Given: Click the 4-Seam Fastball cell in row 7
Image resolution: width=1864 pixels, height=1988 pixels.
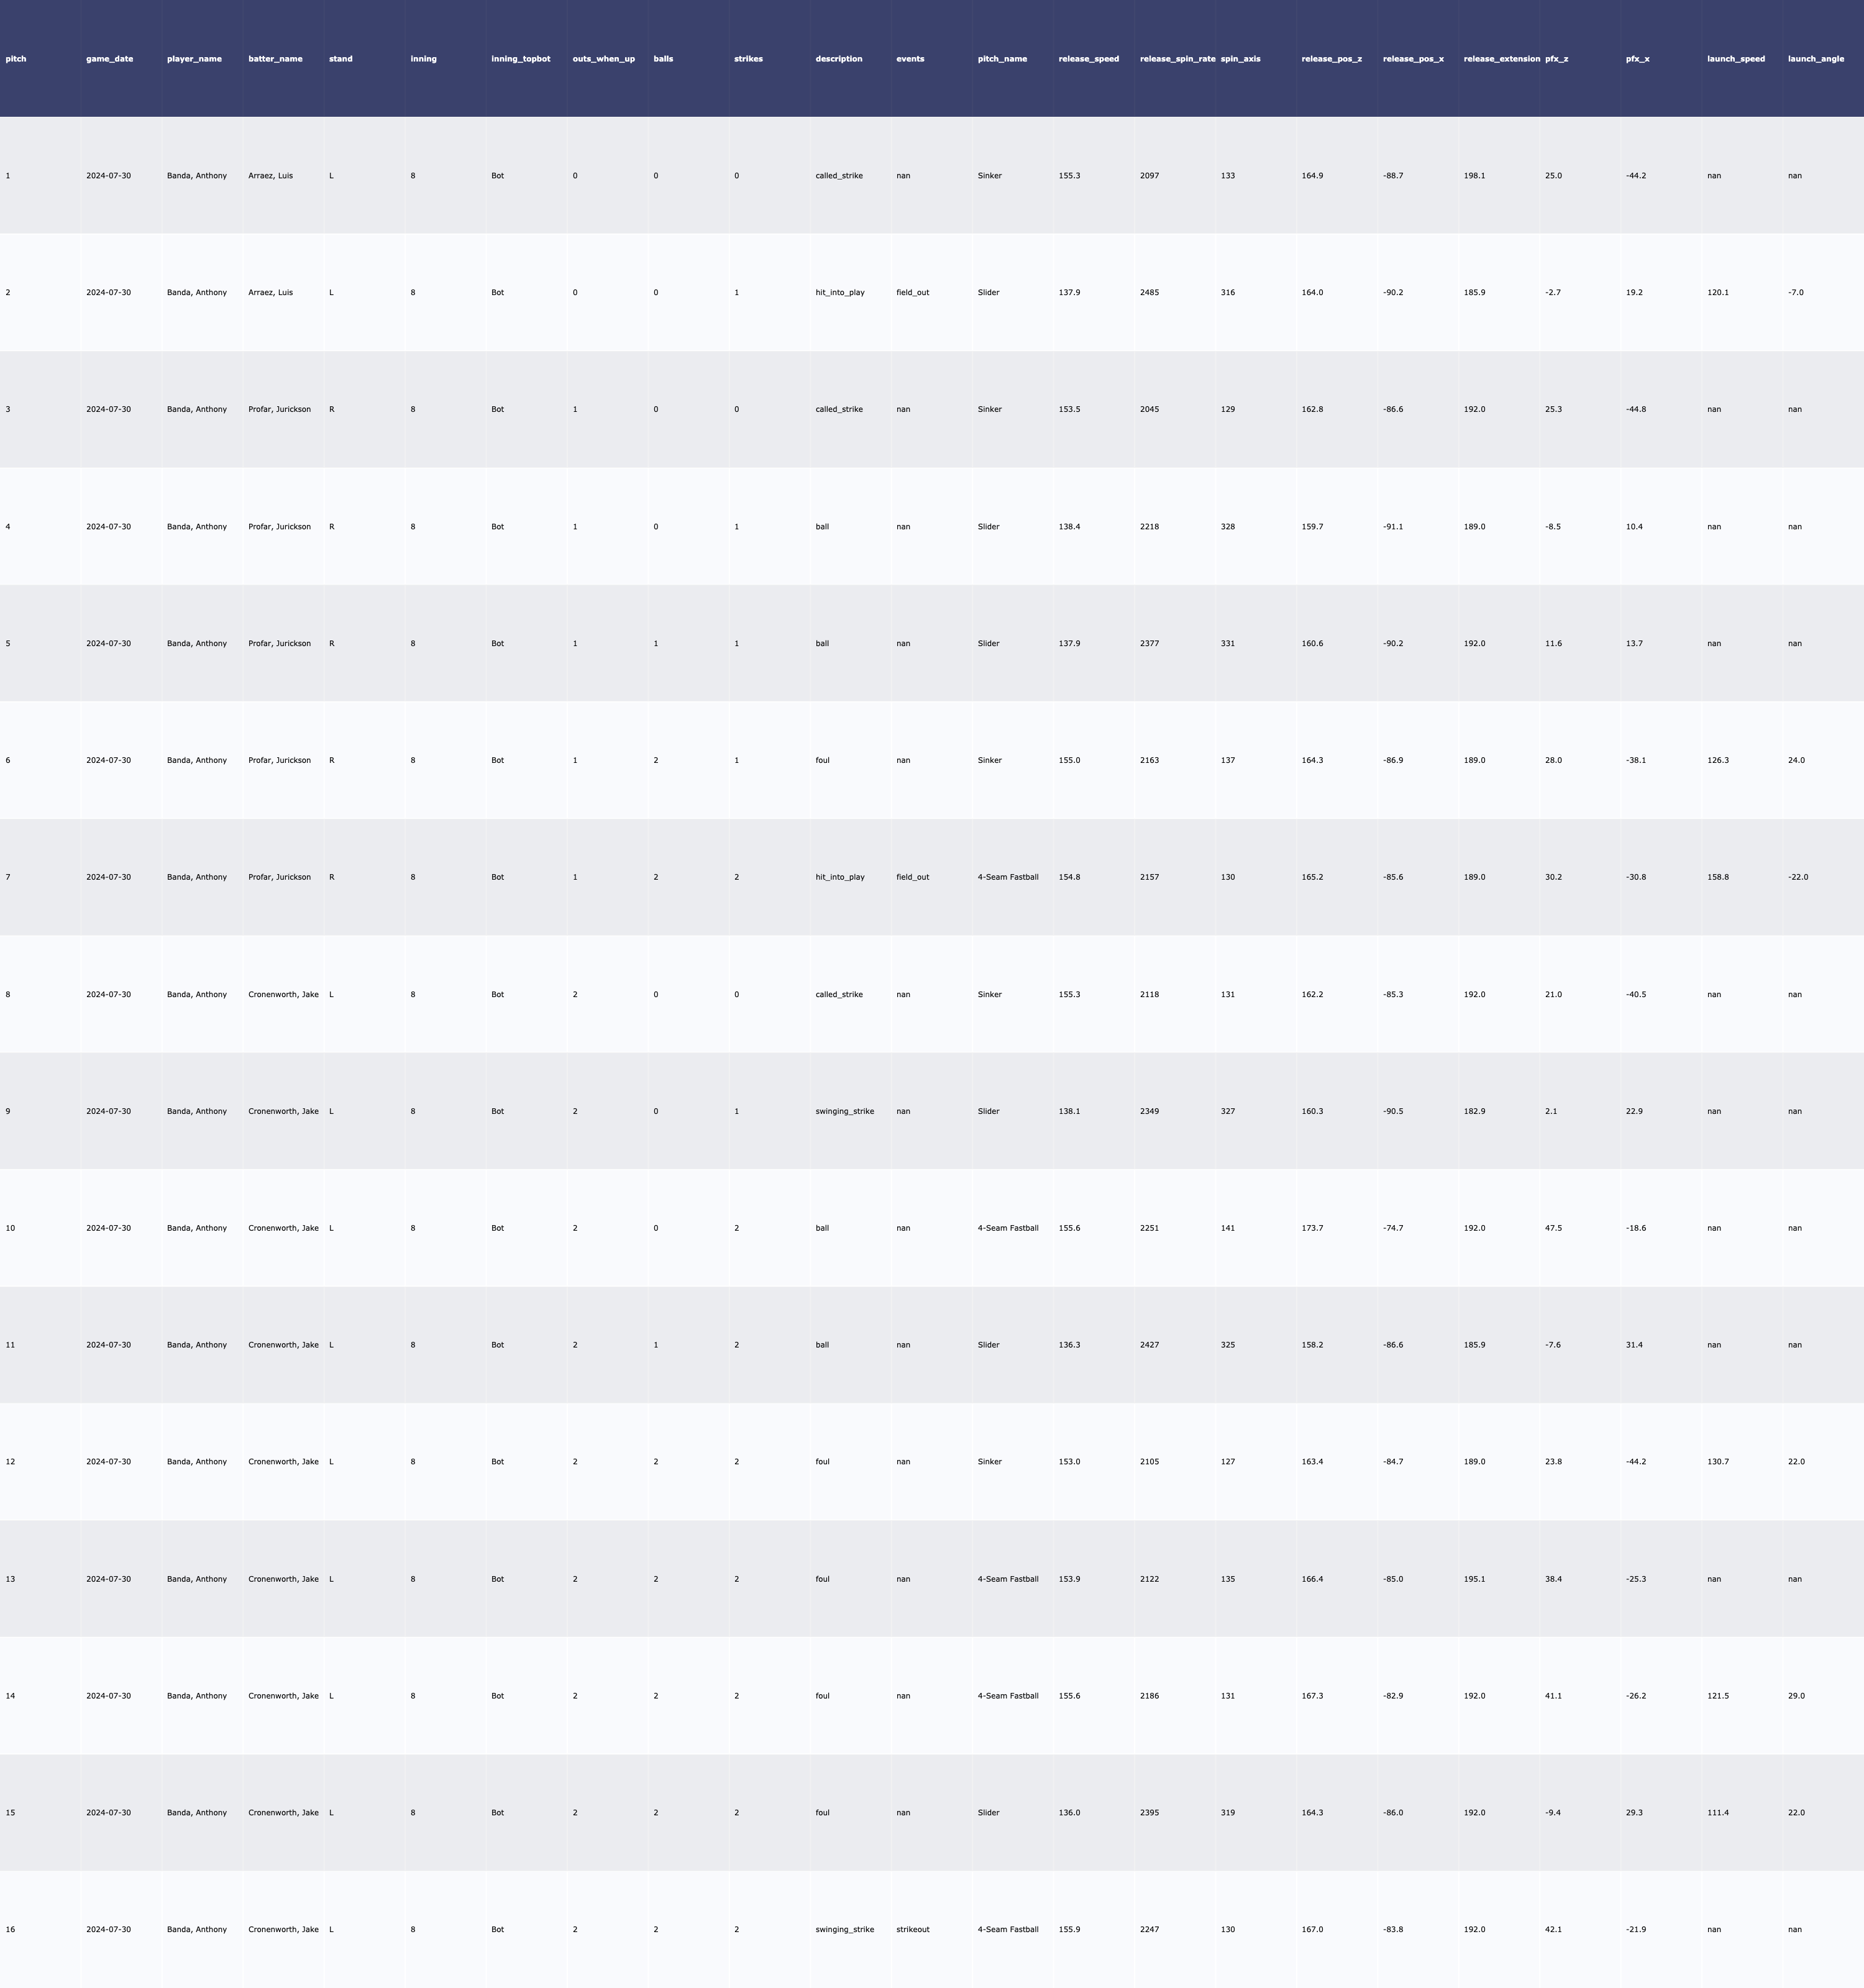Looking at the screenshot, I should coord(1007,877).
